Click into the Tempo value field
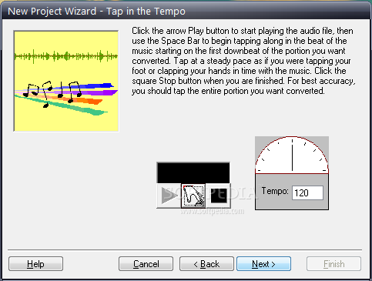The image size is (372, 281). [x=307, y=192]
